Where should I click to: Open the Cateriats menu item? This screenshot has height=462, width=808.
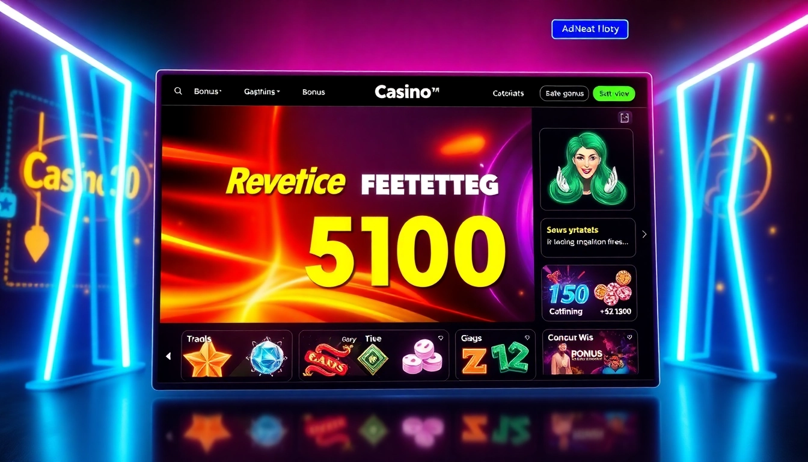point(508,93)
